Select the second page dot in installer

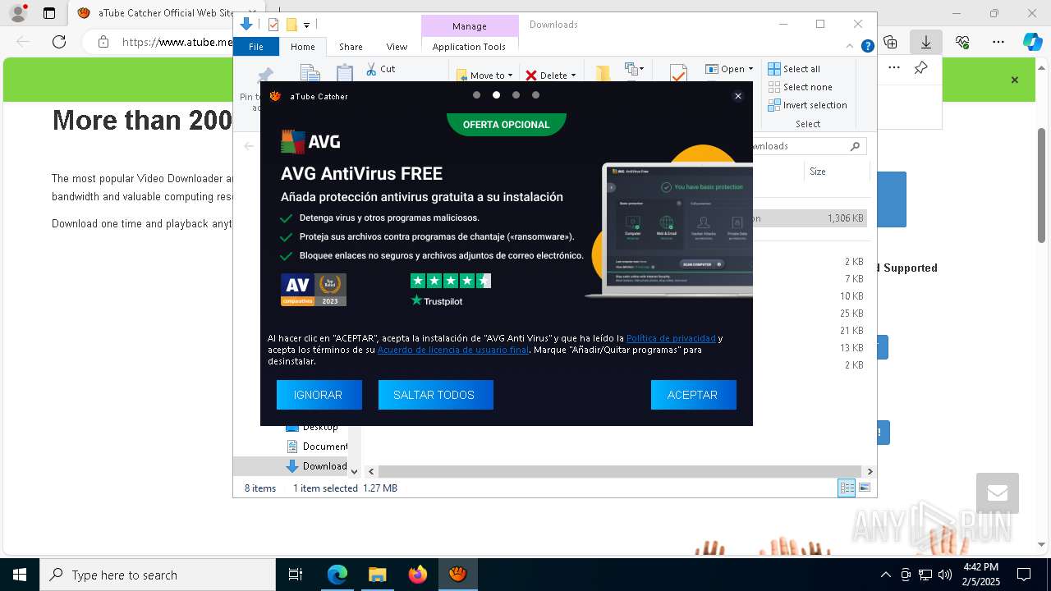(x=496, y=95)
